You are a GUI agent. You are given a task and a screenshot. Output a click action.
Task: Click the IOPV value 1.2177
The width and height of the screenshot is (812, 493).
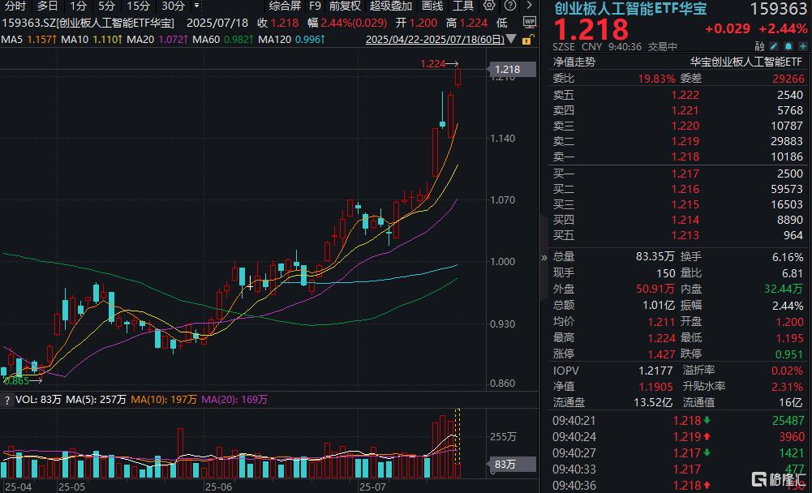(x=655, y=371)
